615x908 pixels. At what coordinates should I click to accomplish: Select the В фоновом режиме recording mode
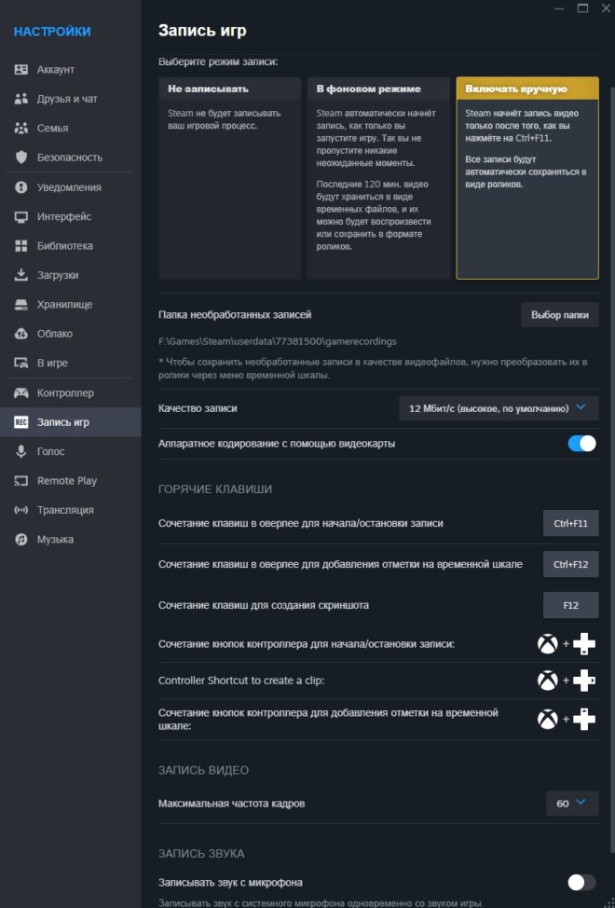pos(378,178)
